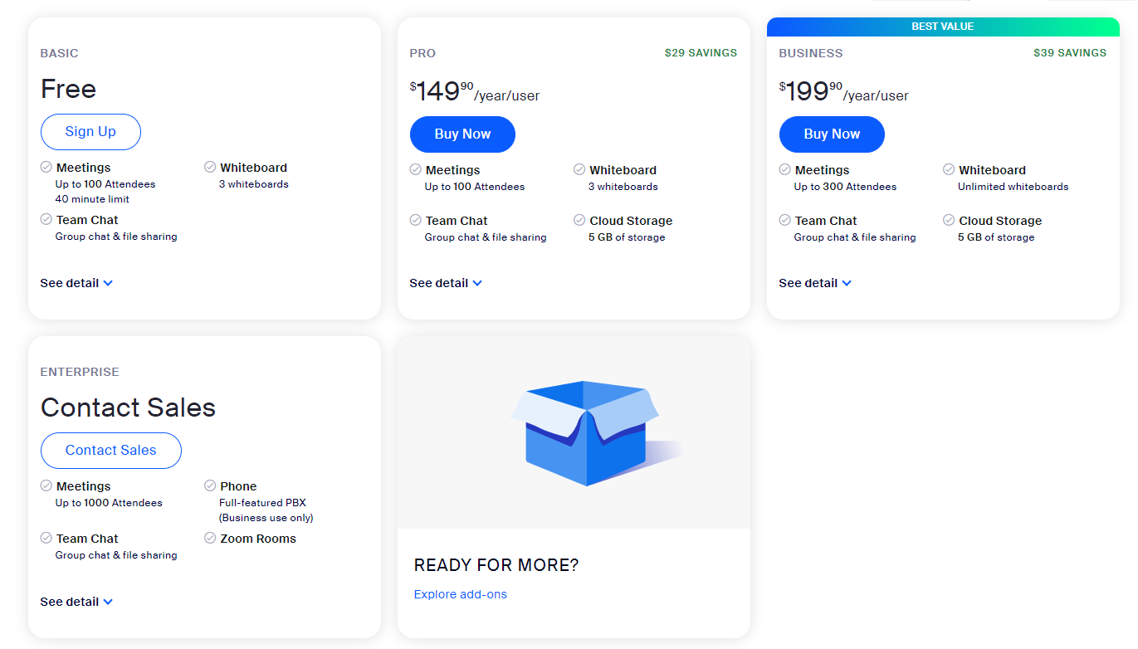The image size is (1138, 649).
Task: Click Buy Now for the Pro plan
Action: click(462, 134)
